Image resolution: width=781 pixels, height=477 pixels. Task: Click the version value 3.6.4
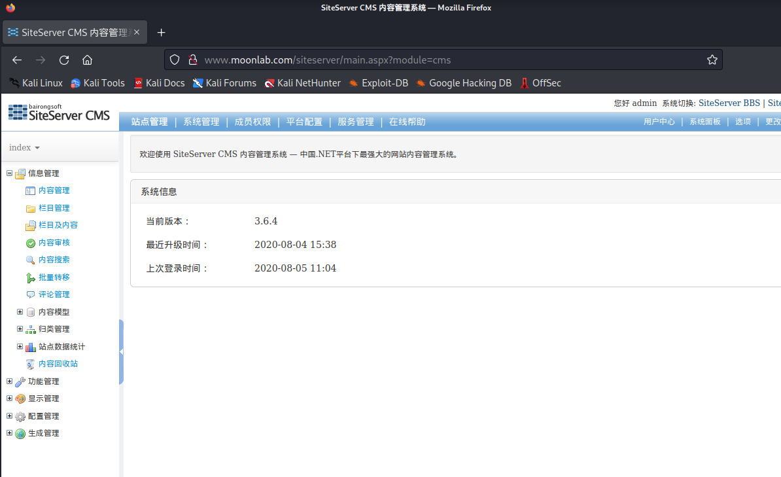[x=266, y=221]
